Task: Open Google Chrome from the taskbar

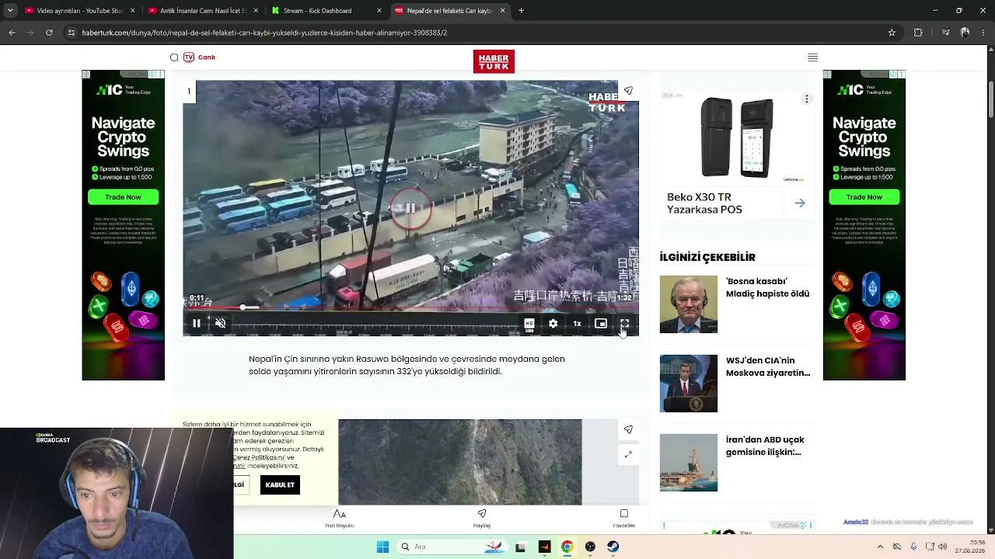Action: click(x=567, y=547)
